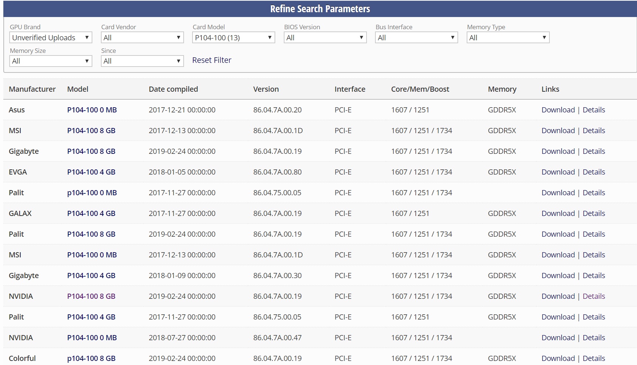
Task: Open visited Details link for NVIDIA 8 GB
Action: (x=594, y=296)
